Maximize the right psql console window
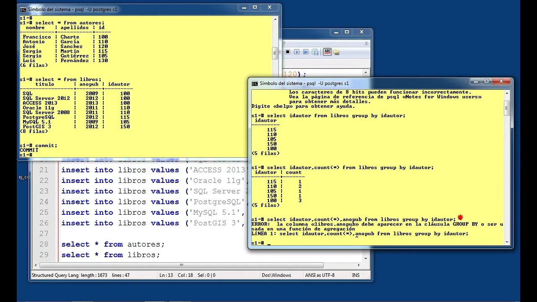This screenshot has height=302, width=537. (486, 81)
